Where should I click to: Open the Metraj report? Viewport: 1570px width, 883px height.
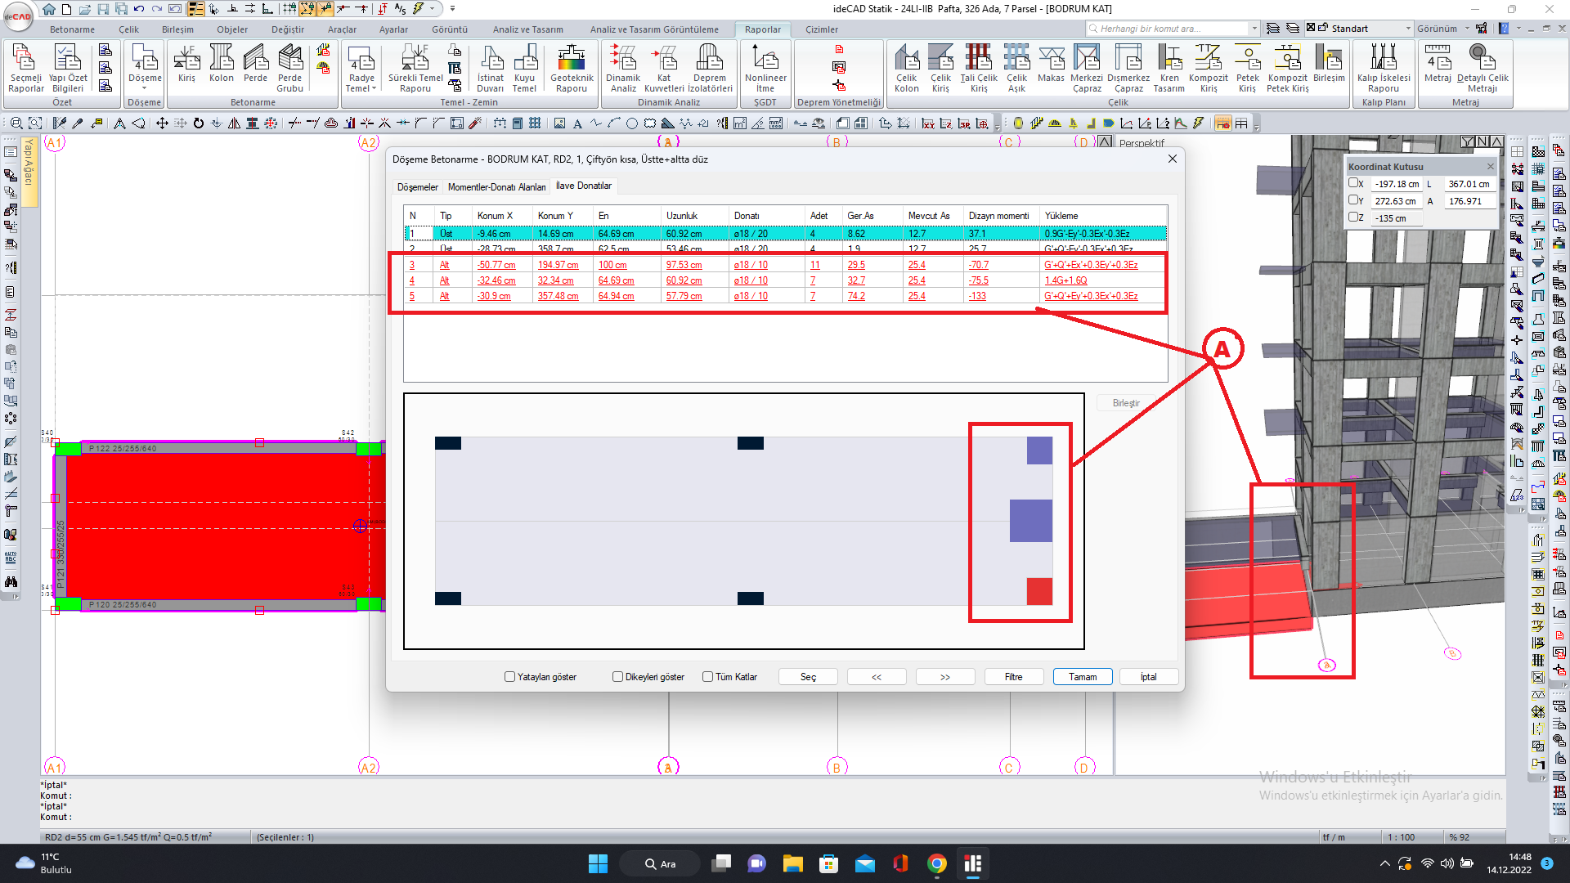[1438, 64]
